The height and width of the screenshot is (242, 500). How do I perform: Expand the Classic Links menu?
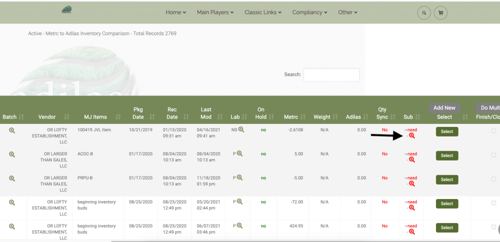pyautogui.click(x=263, y=12)
